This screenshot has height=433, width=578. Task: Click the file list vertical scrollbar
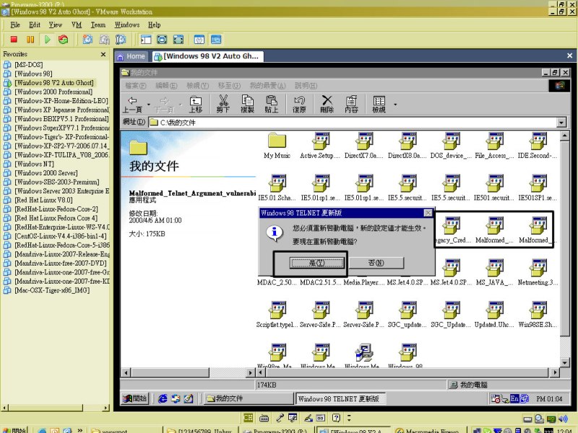[565, 249]
